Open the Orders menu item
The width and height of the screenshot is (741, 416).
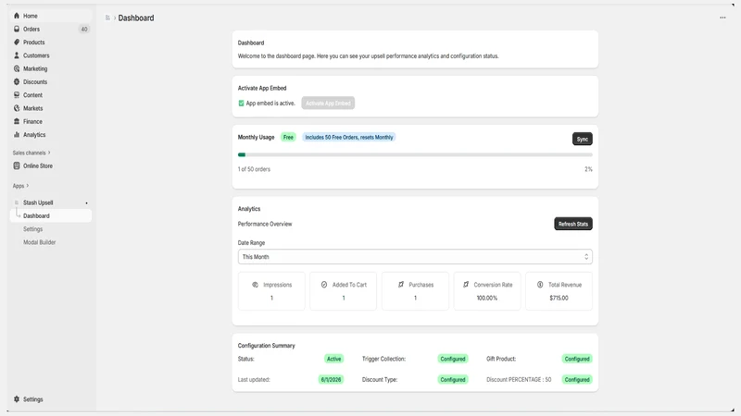coord(51,29)
